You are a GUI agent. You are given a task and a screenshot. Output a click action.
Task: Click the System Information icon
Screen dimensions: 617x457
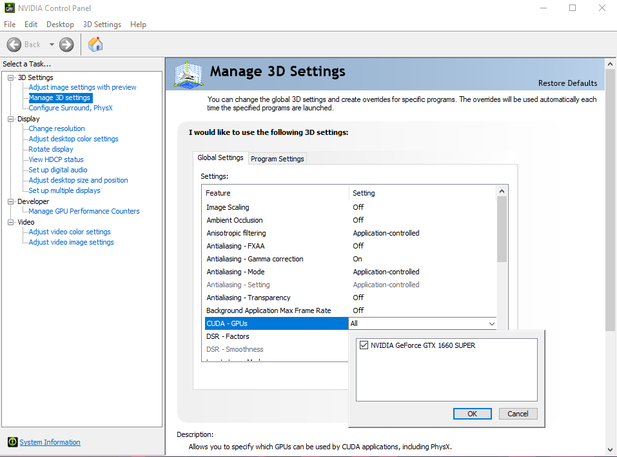point(13,442)
